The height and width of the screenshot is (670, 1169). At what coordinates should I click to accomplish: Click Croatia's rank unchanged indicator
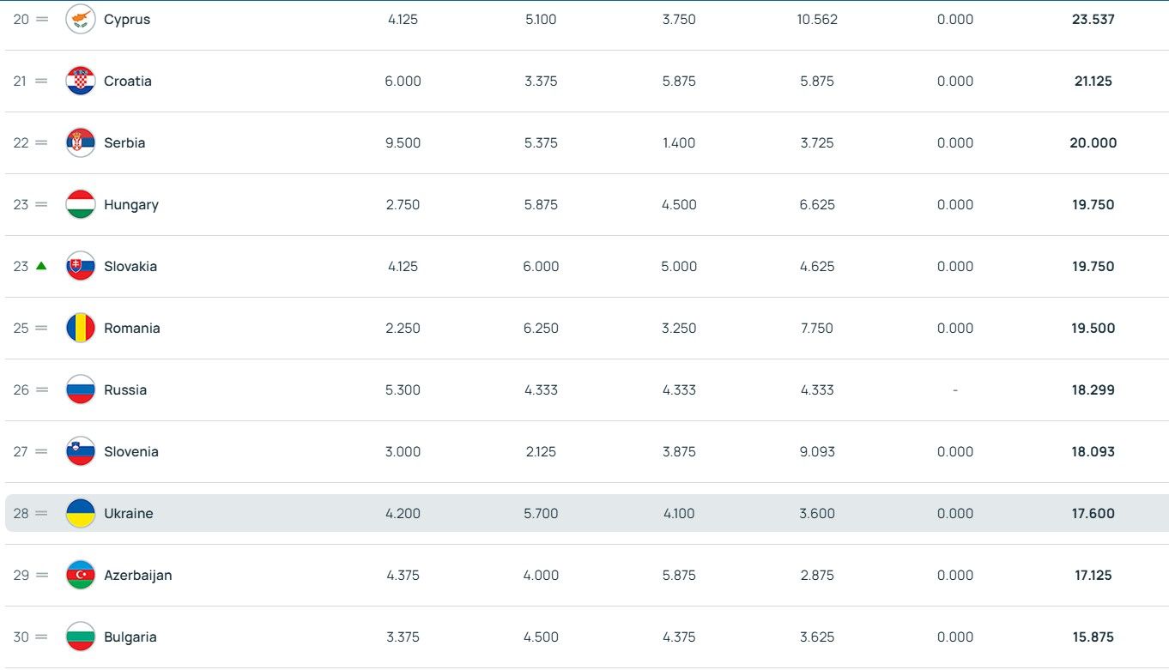41,81
